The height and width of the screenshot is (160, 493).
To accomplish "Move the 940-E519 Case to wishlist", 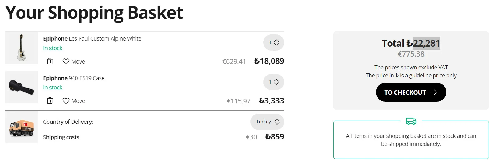I will click(x=74, y=101).
